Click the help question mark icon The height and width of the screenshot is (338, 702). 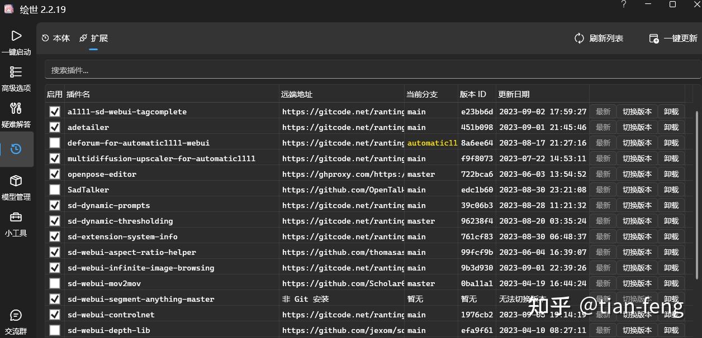click(624, 4)
